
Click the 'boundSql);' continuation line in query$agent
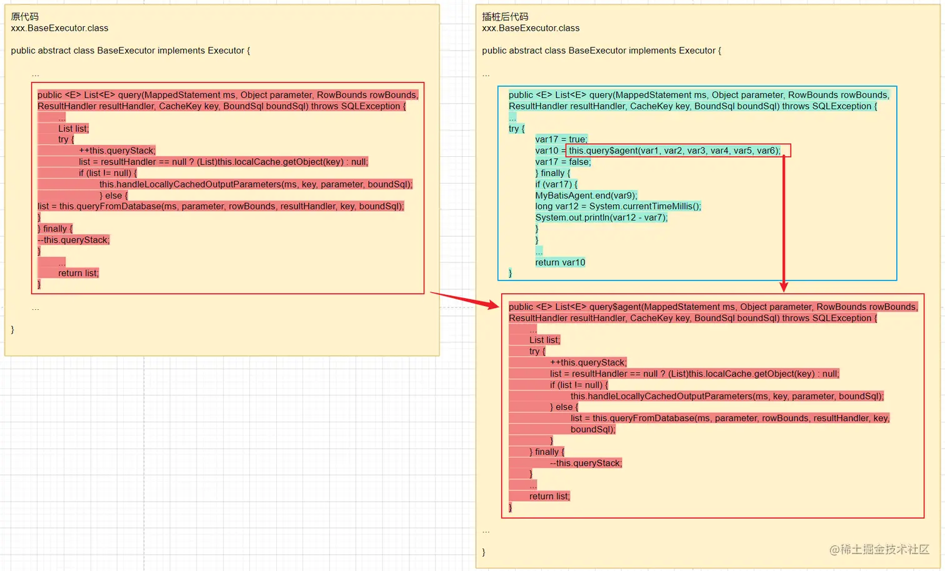click(x=593, y=429)
